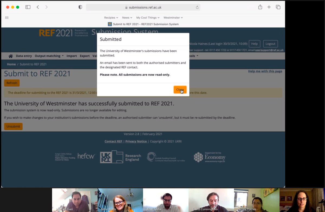Screen dimensions: 325x212
Task: Close the Submitted dialog
Action: (180, 90)
